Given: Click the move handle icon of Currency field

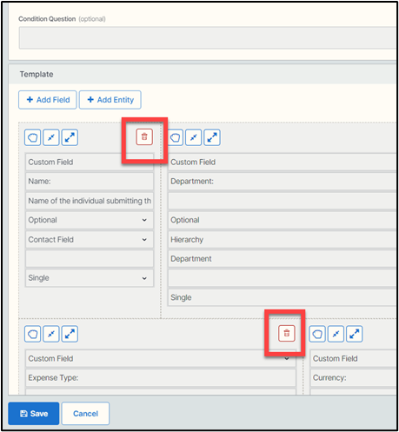Looking at the screenshot, I should click(317, 334).
